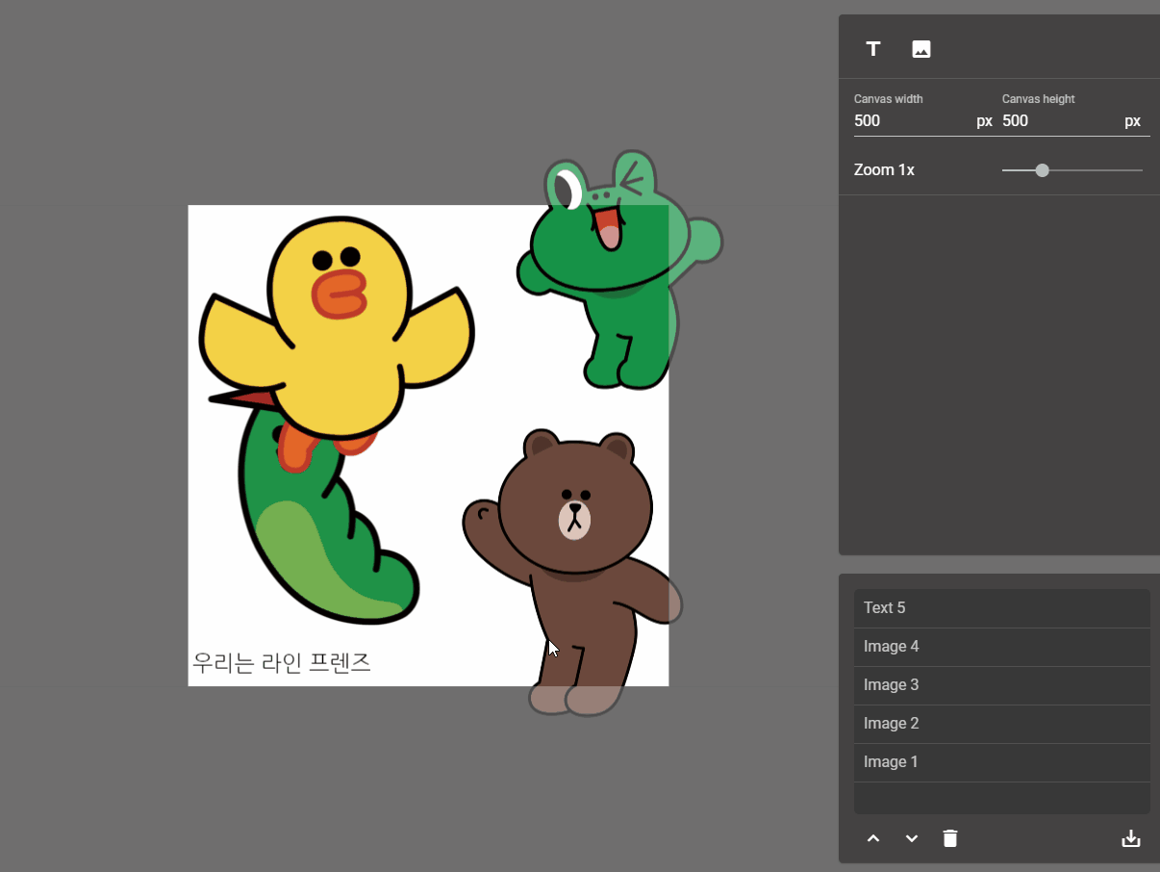Image resolution: width=1160 pixels, height=872 pixels.
Task: Click the 'Zoom 1x' label
Action: click(x=884, y=170)
